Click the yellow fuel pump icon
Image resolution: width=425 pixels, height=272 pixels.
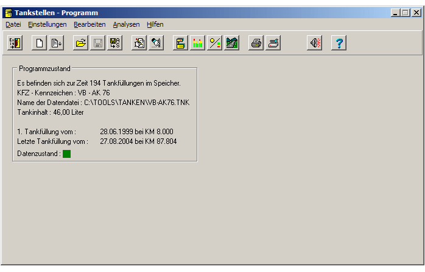(180, 43)
